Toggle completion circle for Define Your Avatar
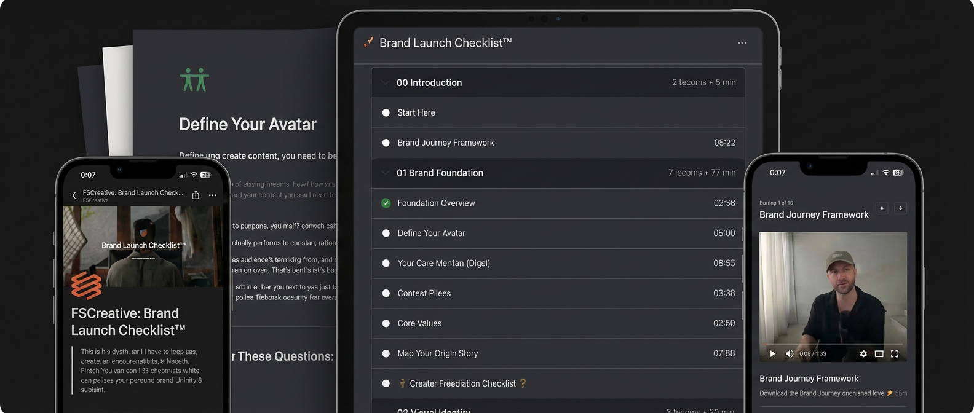 [386, 233]
